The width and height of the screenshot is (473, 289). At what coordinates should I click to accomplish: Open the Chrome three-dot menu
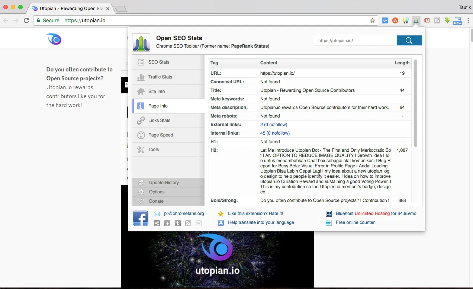coord(468,20)
